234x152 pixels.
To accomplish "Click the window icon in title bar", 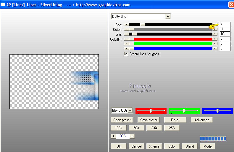I will click(3, 5).
